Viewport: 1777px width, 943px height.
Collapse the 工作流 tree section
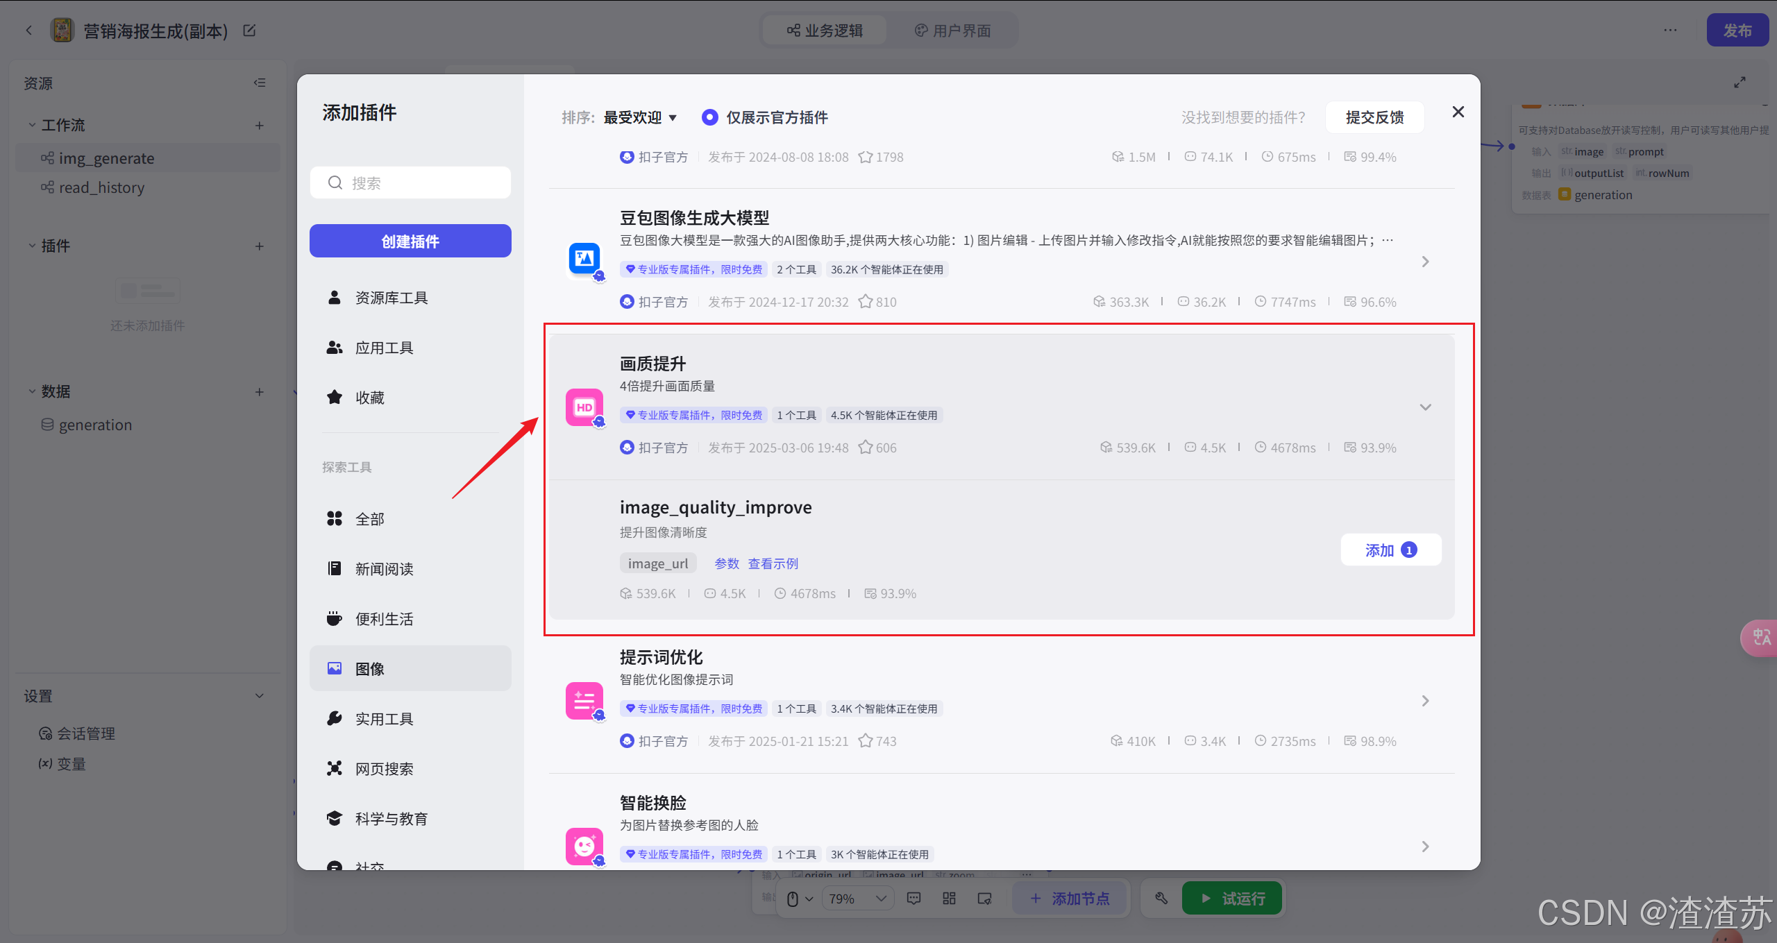click(x=32, y=125)
